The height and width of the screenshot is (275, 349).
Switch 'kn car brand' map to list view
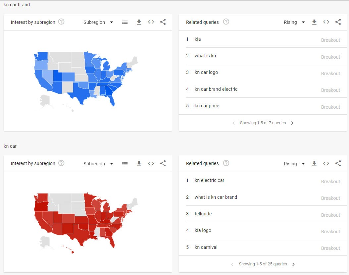(x=125, y=22)
